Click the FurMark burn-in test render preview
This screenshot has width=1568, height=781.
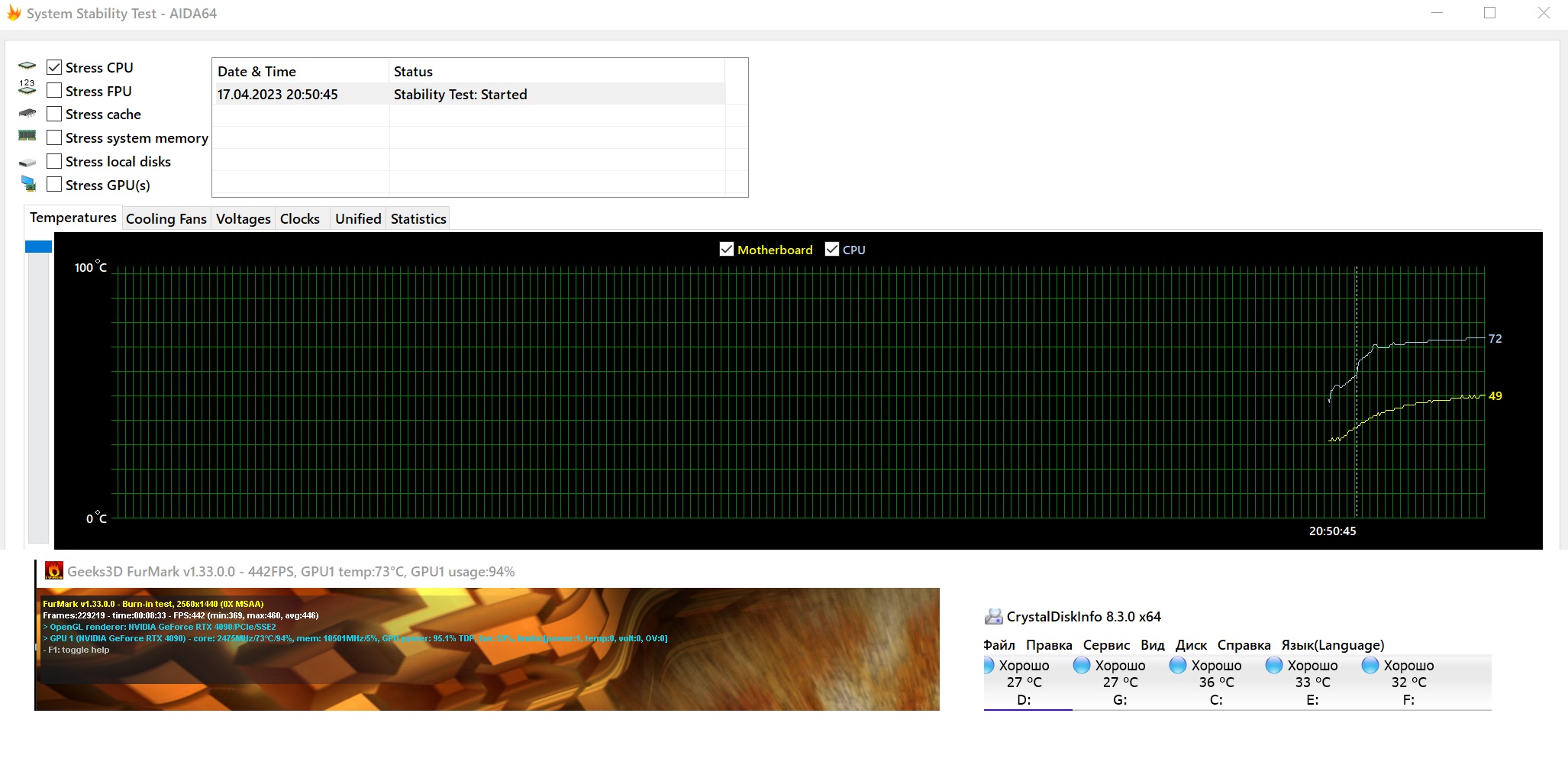[x=488, y=649]
